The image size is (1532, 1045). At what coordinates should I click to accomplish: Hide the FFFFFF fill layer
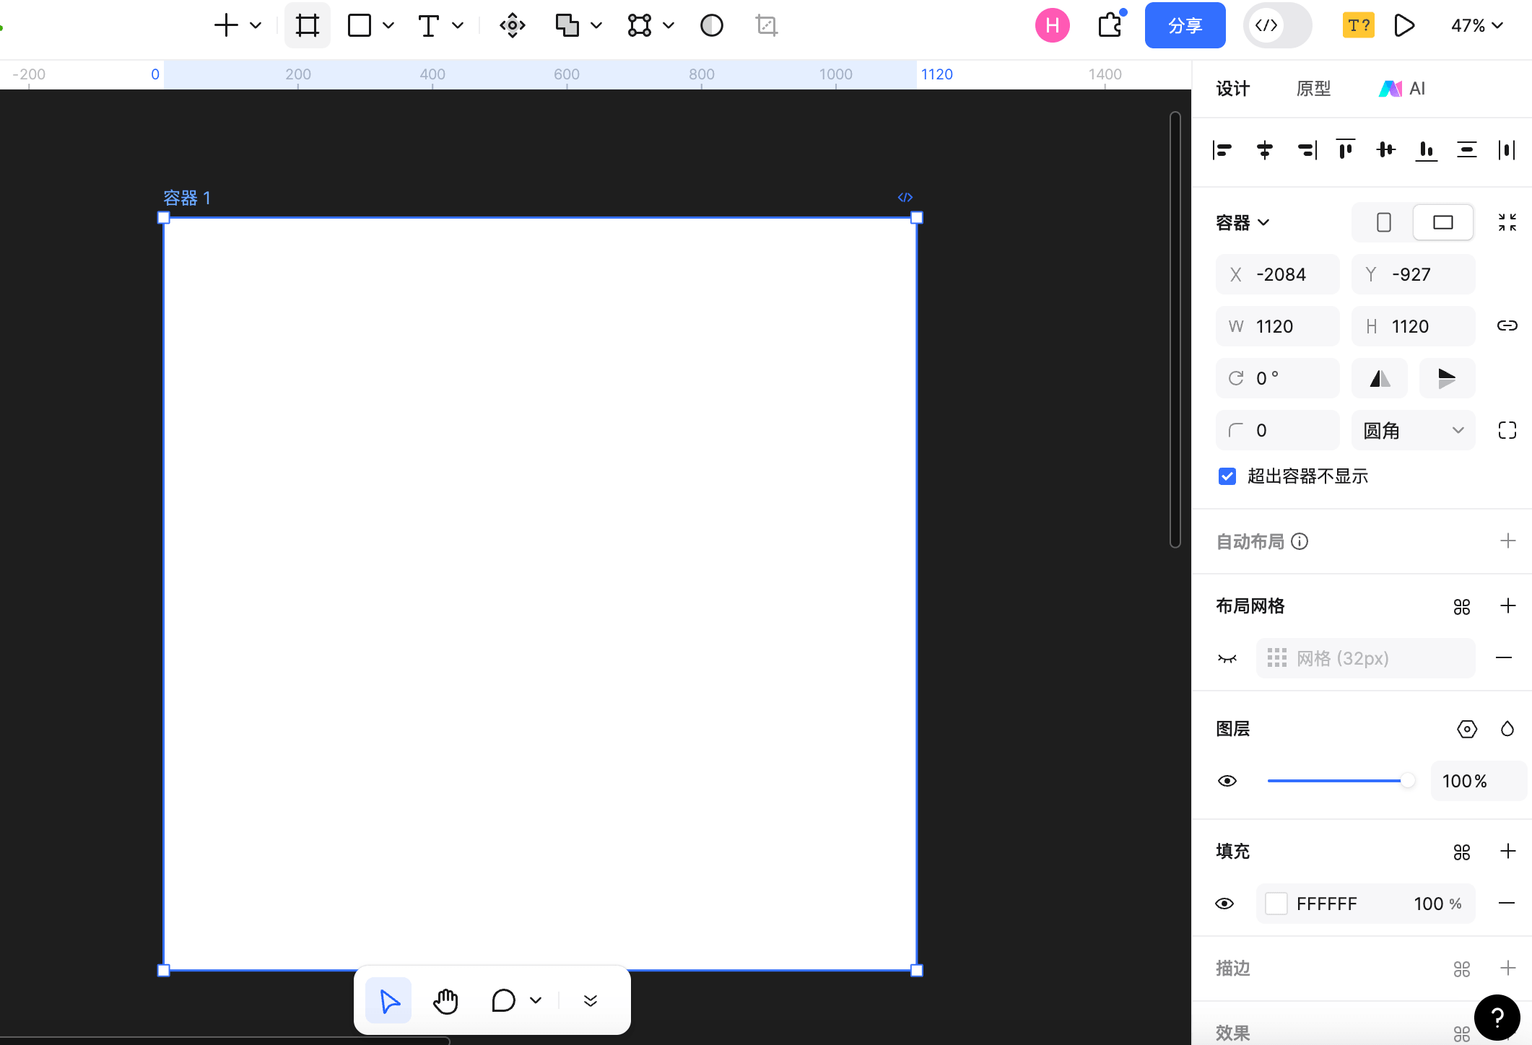tap(1225, 904)
